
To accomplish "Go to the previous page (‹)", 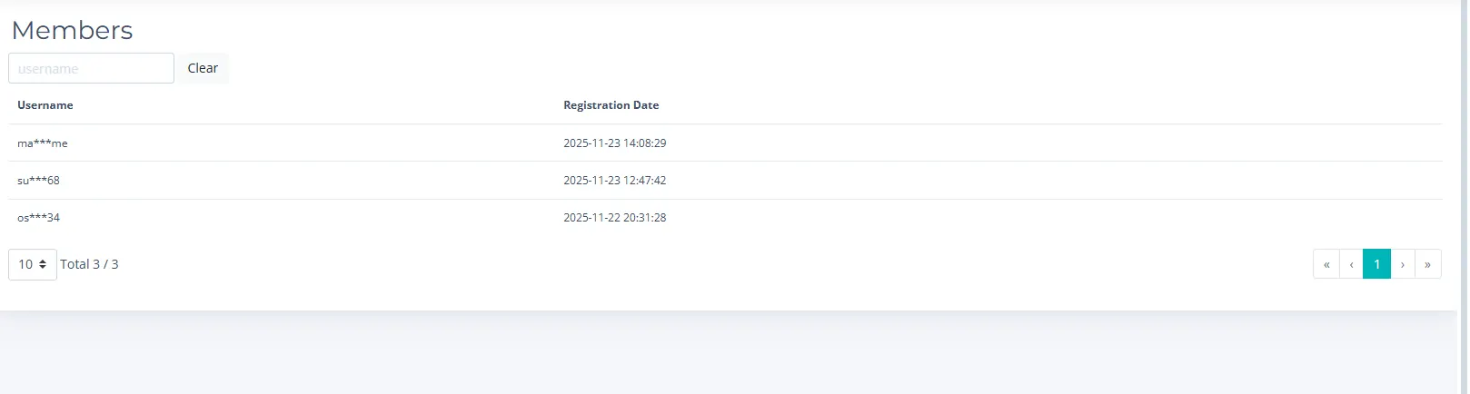I will pyautogui.click(x=1352, y=264).
